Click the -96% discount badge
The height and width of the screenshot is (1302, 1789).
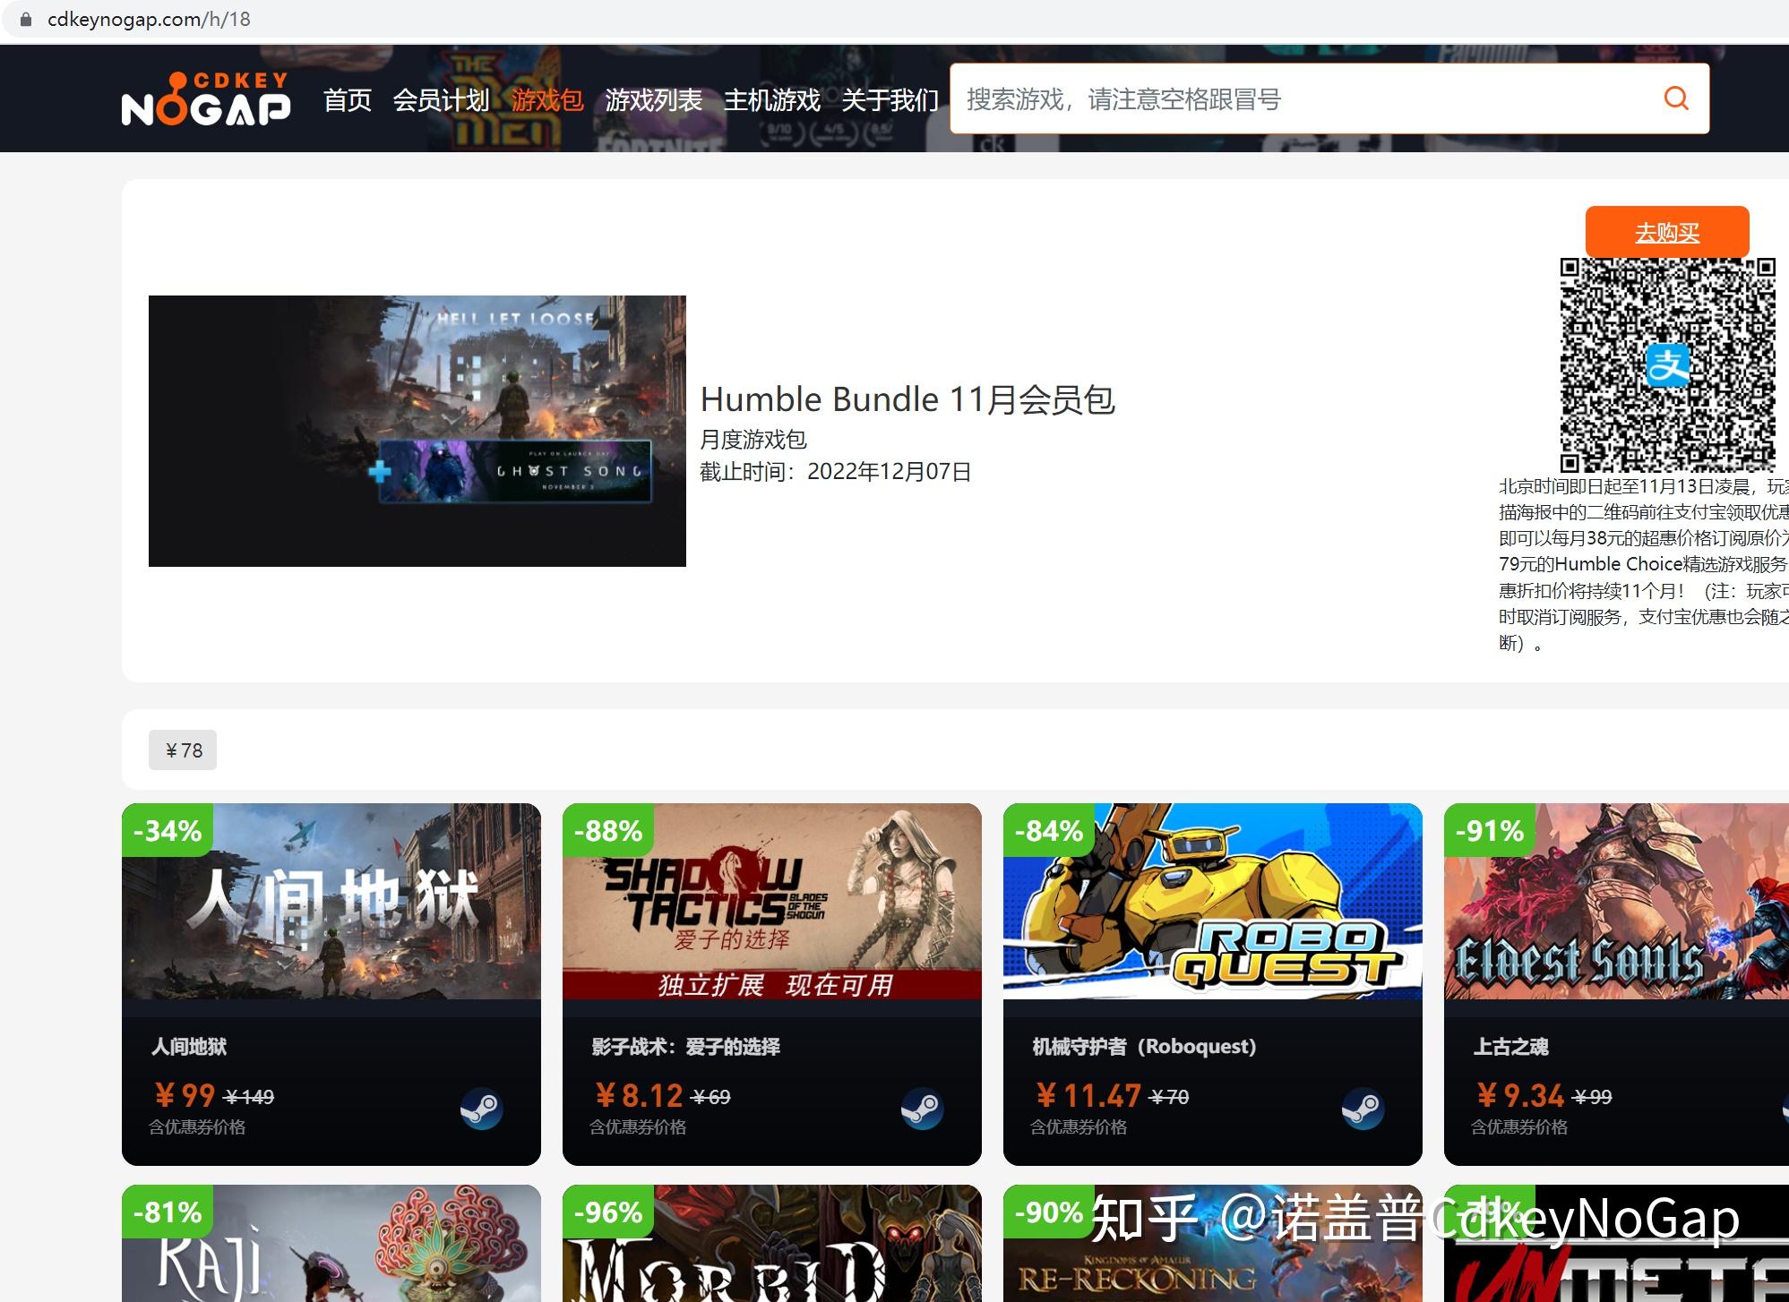point(608,1212)
